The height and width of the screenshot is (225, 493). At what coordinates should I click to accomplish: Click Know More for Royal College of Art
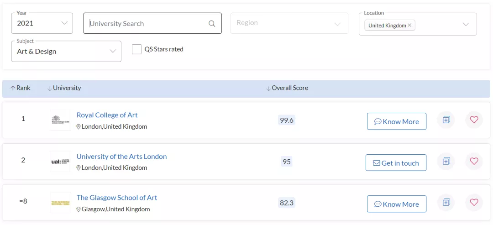click(397, 121)
